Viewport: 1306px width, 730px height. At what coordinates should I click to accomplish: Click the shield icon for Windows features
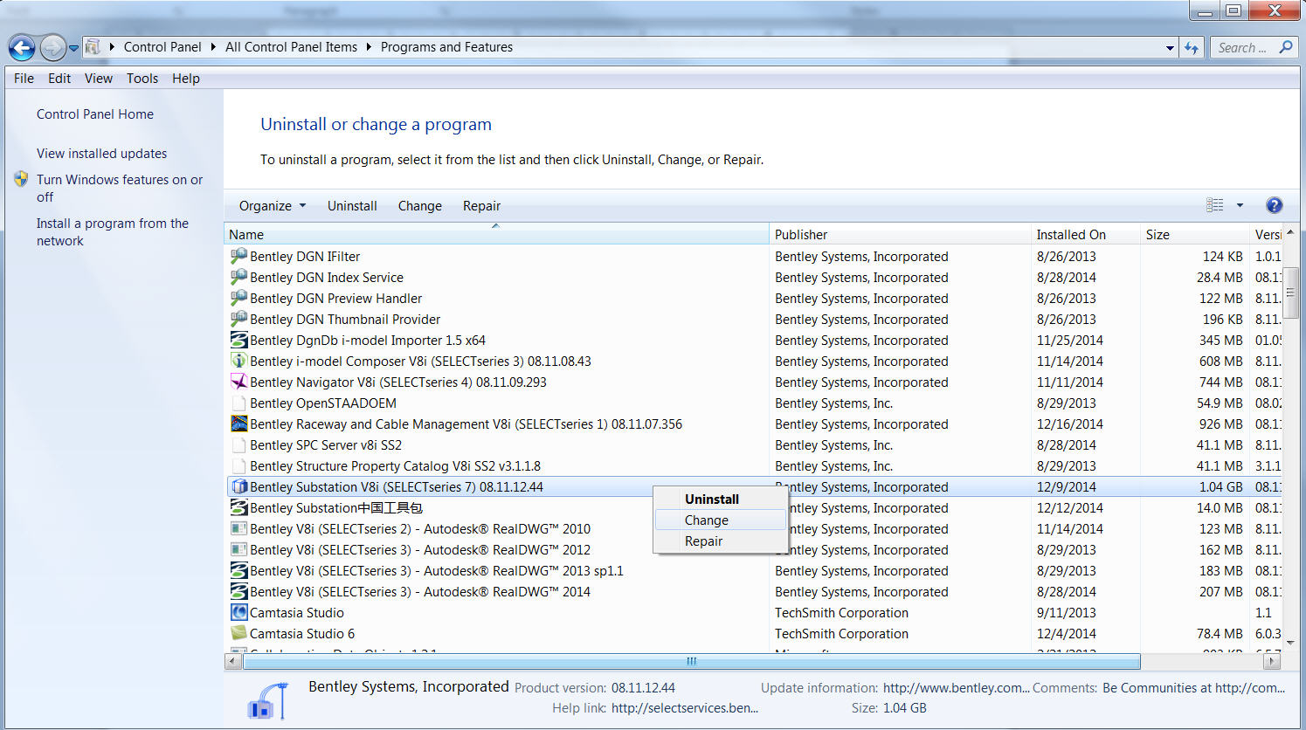pyautogui.click(x=21, y=179)
